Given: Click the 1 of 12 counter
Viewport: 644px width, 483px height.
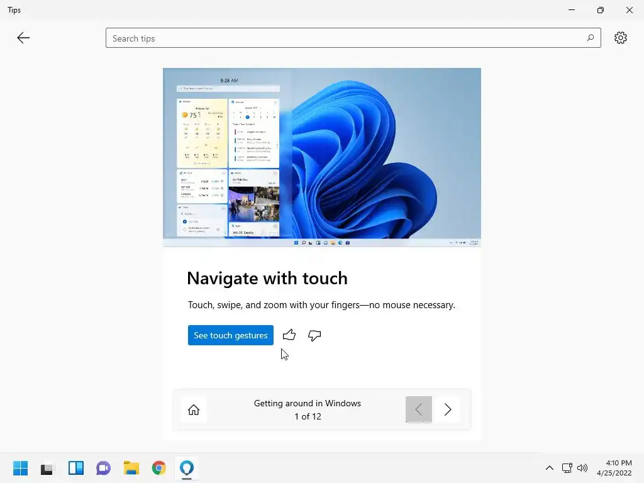Looking at the screenshot, I should click(308, 416).
